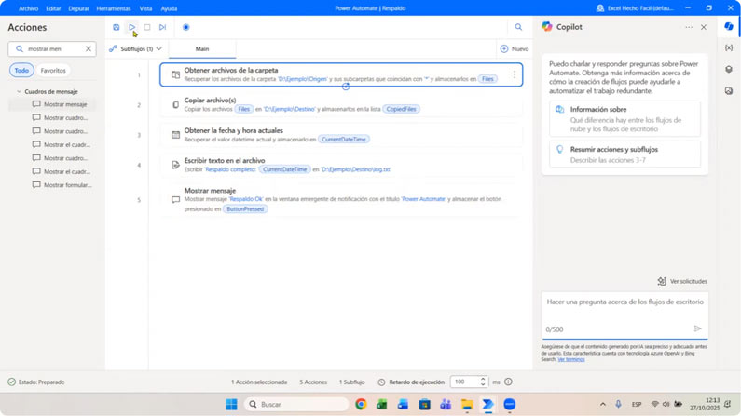Screen dimensions: 741x416
Task: Switch to the Main tab
Action: click(202, 48)
